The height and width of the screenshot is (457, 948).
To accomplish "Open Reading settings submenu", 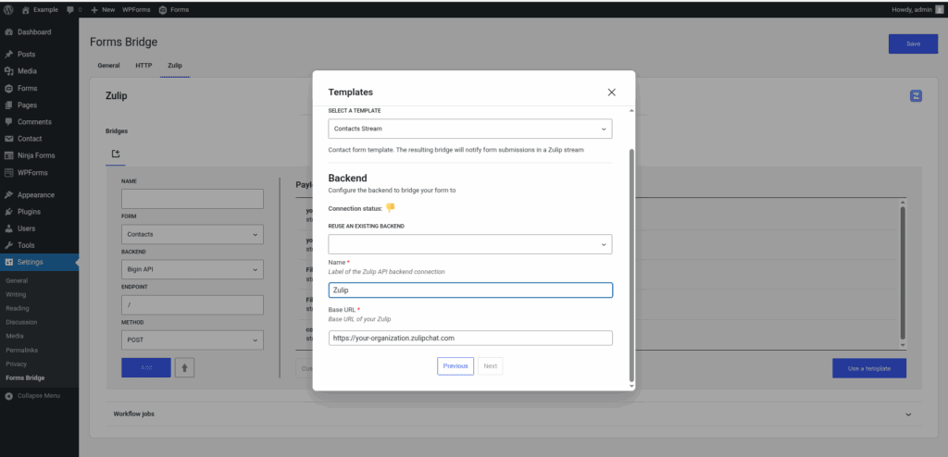I will (18, 308).
